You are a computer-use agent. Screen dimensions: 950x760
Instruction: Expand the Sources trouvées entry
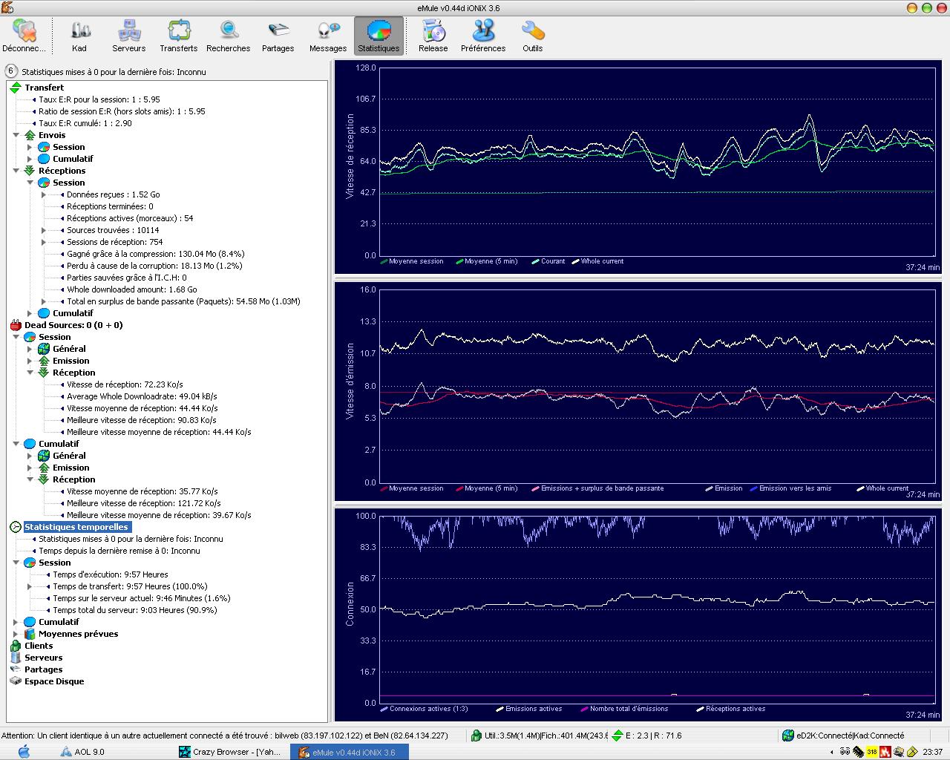44,230
